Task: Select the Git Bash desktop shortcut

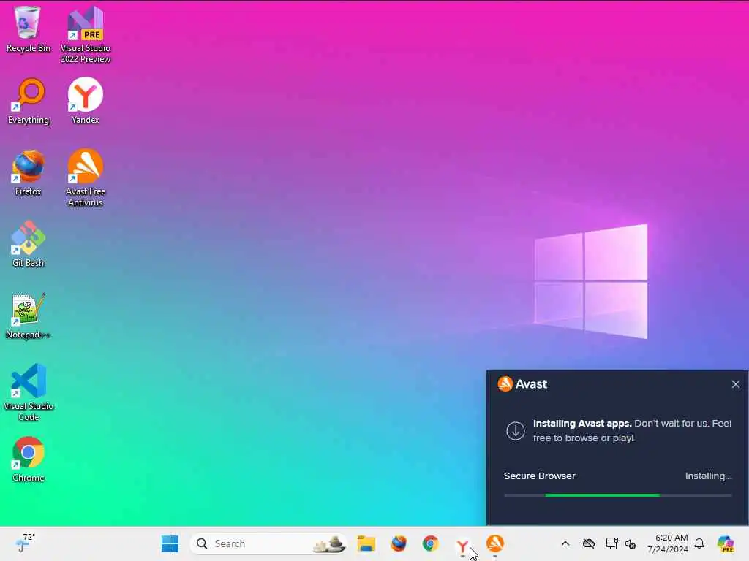Action: [x=29, y=244]
